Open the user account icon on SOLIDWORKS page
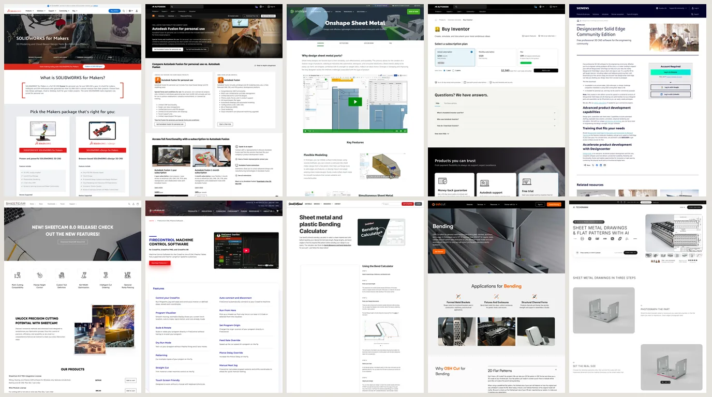 [x=137, y=11]
